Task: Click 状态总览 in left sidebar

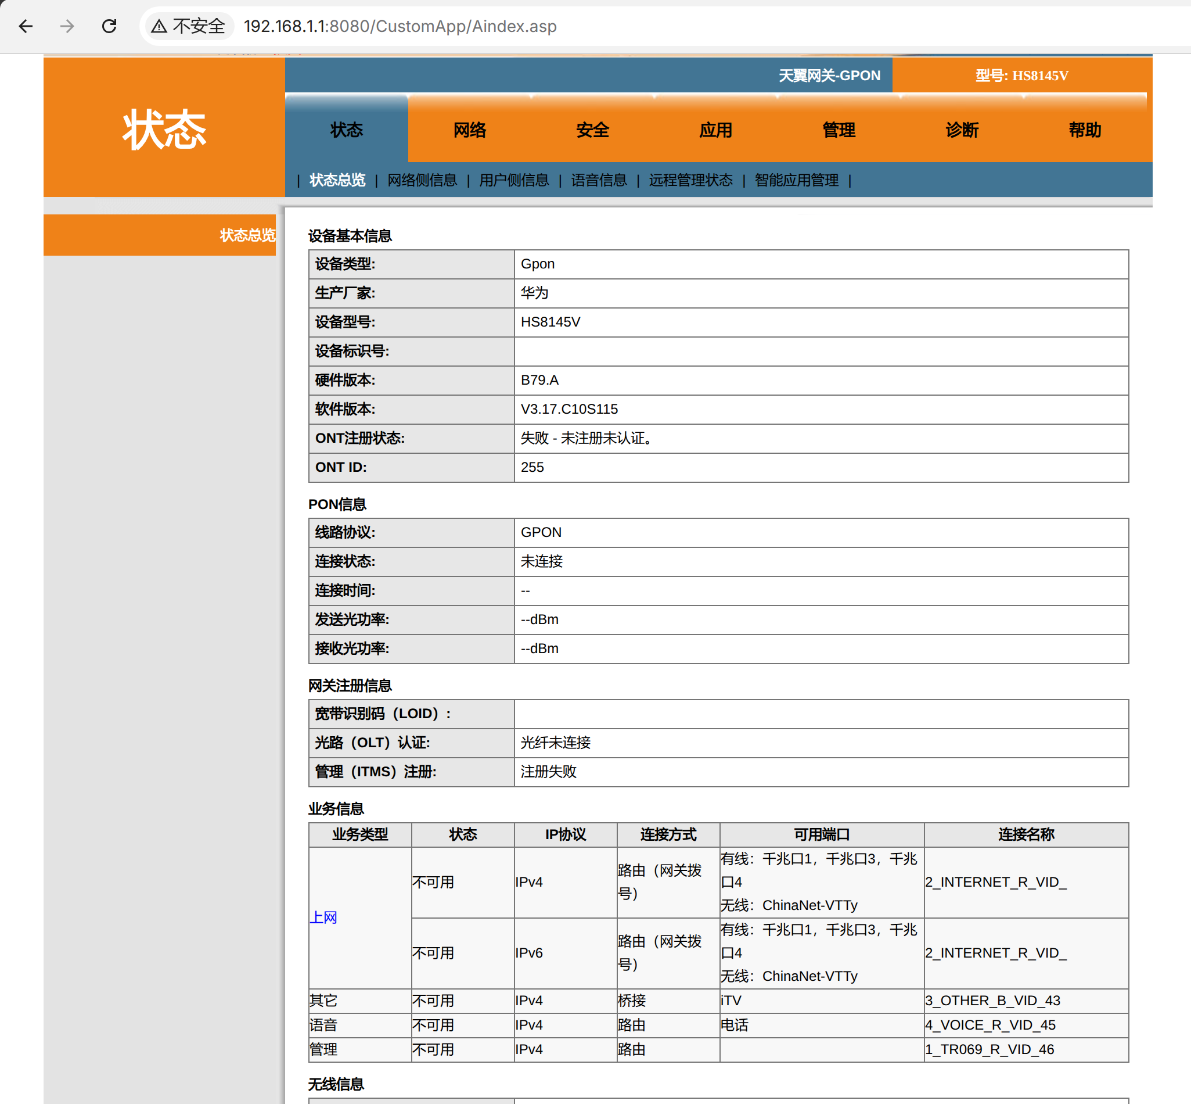Action: (247, 235)
